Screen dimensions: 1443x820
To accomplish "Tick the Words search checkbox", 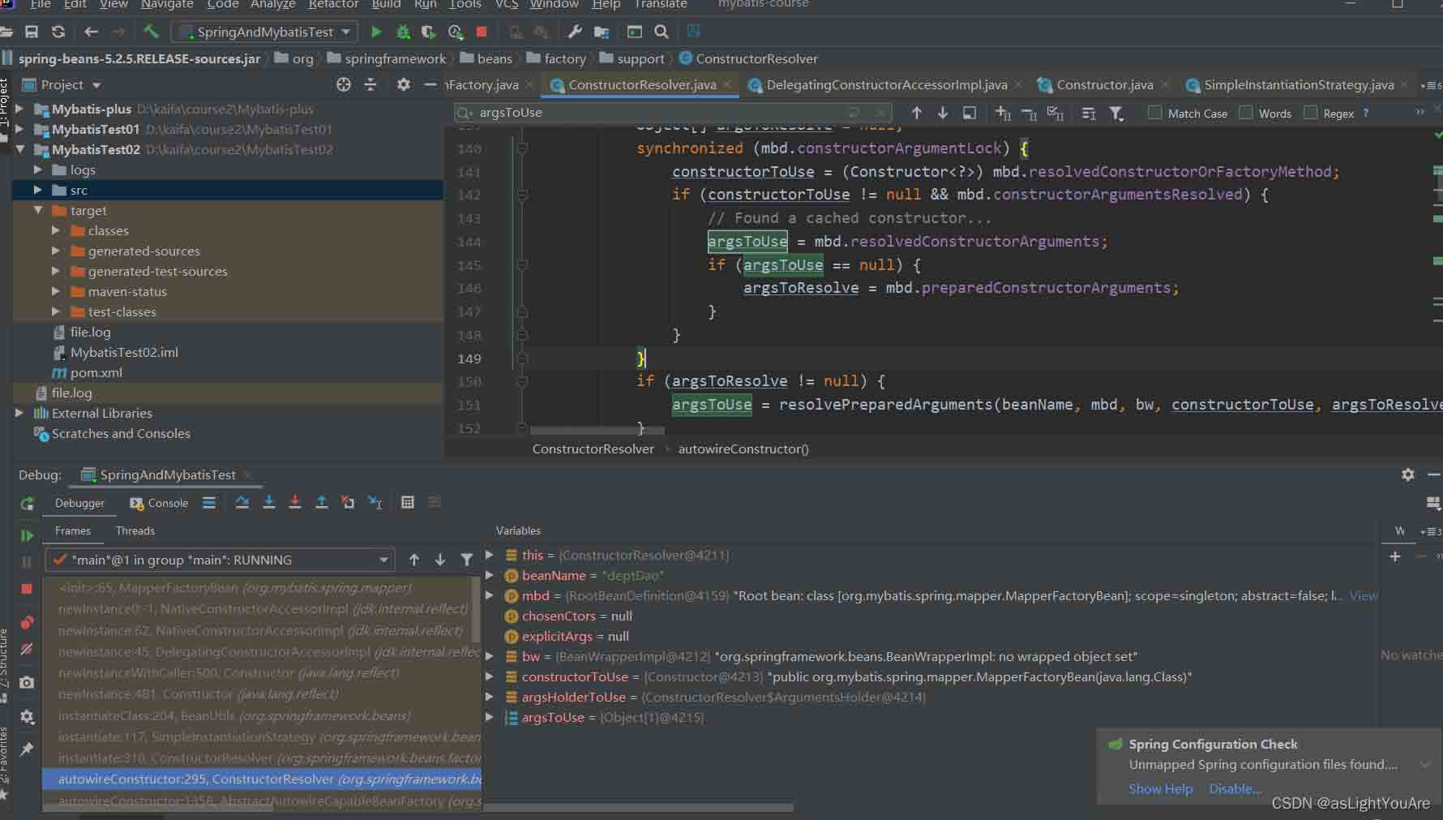I will (x=1246, y=113).
